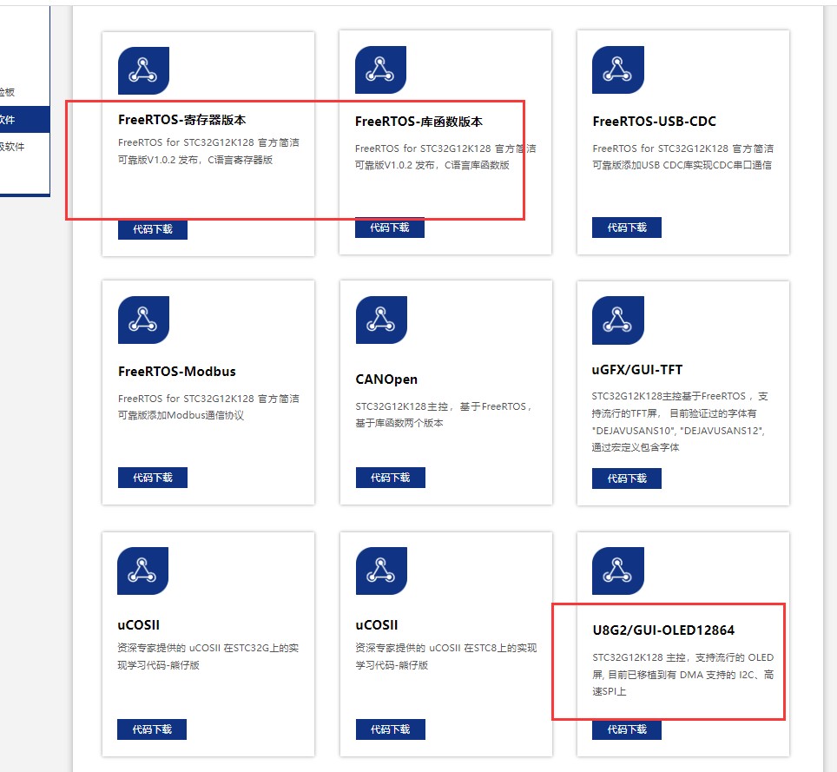
Task: Download code for FreeRTOS-库函数版本
Action: (390, 228)
